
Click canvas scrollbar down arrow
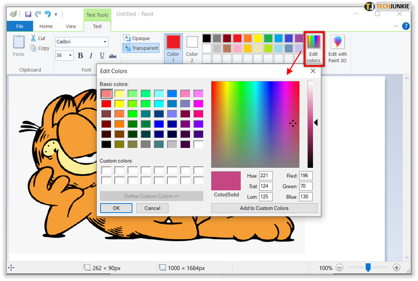(407, 257)
